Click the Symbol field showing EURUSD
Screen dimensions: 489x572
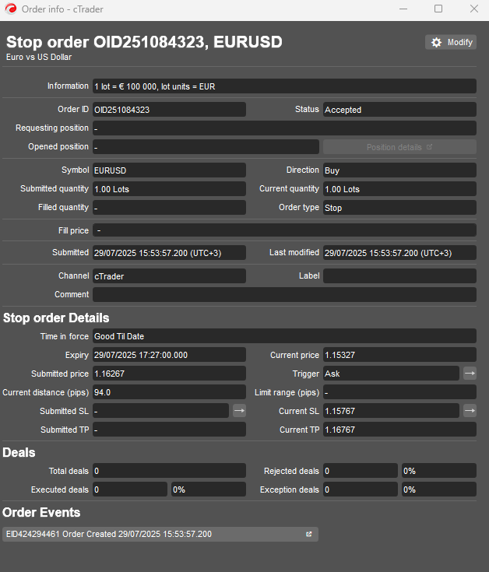[x=169, y=170]
